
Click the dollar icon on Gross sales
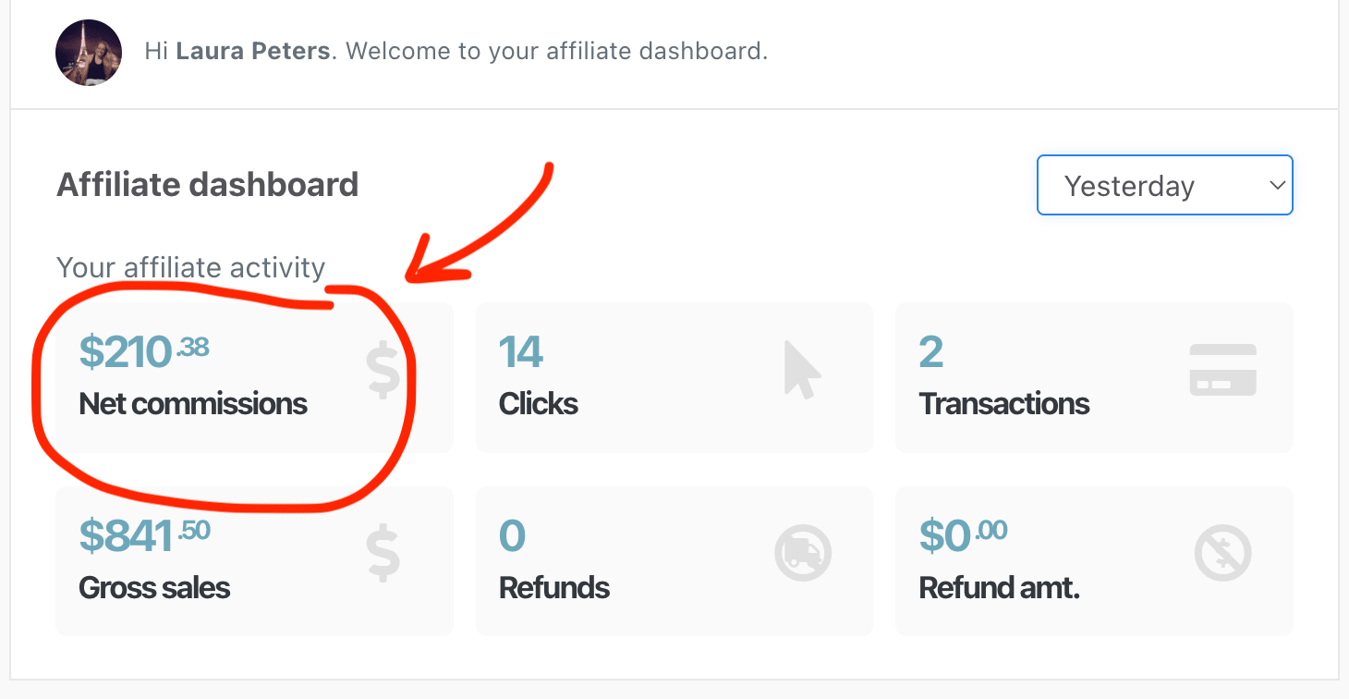383,553
